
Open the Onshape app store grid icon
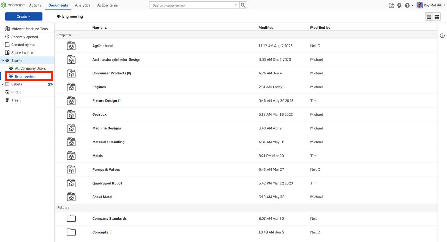[x=391, y=5]
